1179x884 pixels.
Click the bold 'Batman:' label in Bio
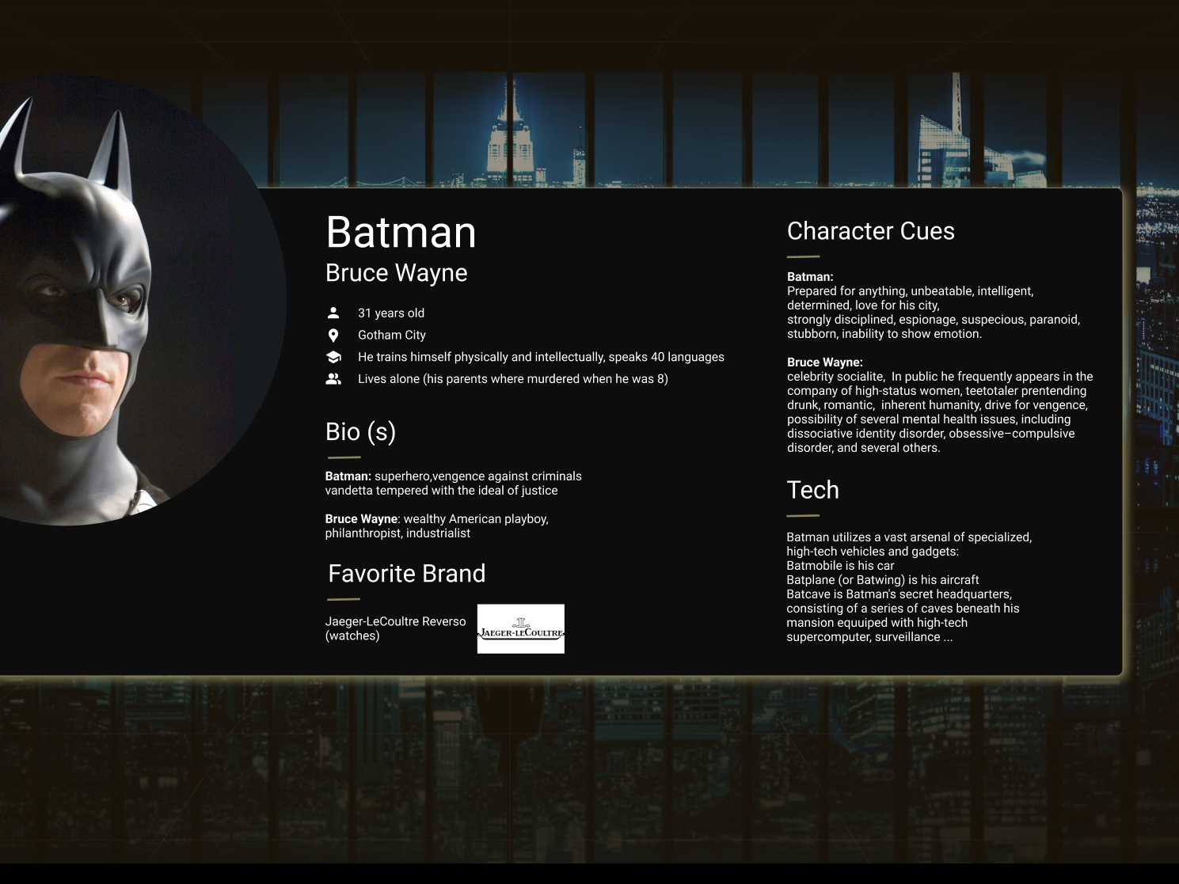[348, 476]
